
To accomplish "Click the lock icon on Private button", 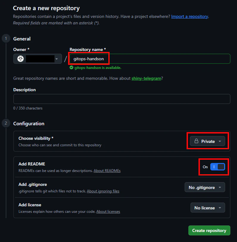I will click(x=196, y=141).
